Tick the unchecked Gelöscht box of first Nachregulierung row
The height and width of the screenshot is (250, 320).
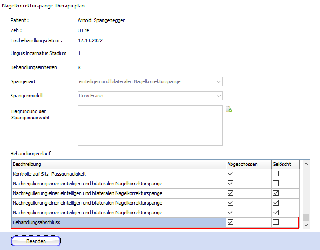276,184
